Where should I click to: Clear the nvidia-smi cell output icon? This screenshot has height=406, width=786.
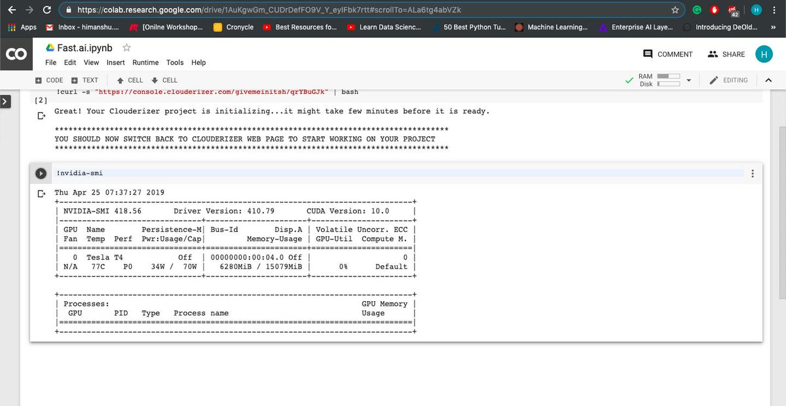point(41,194)
